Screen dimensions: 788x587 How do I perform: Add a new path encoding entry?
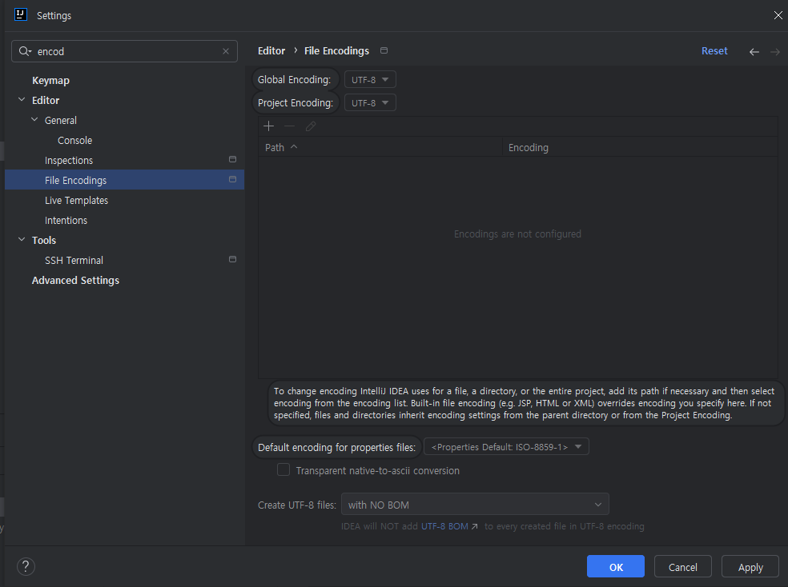pos(269,126)
